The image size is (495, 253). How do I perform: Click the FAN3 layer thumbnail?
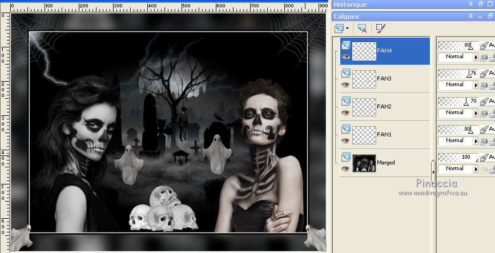(x=364, y=79)
